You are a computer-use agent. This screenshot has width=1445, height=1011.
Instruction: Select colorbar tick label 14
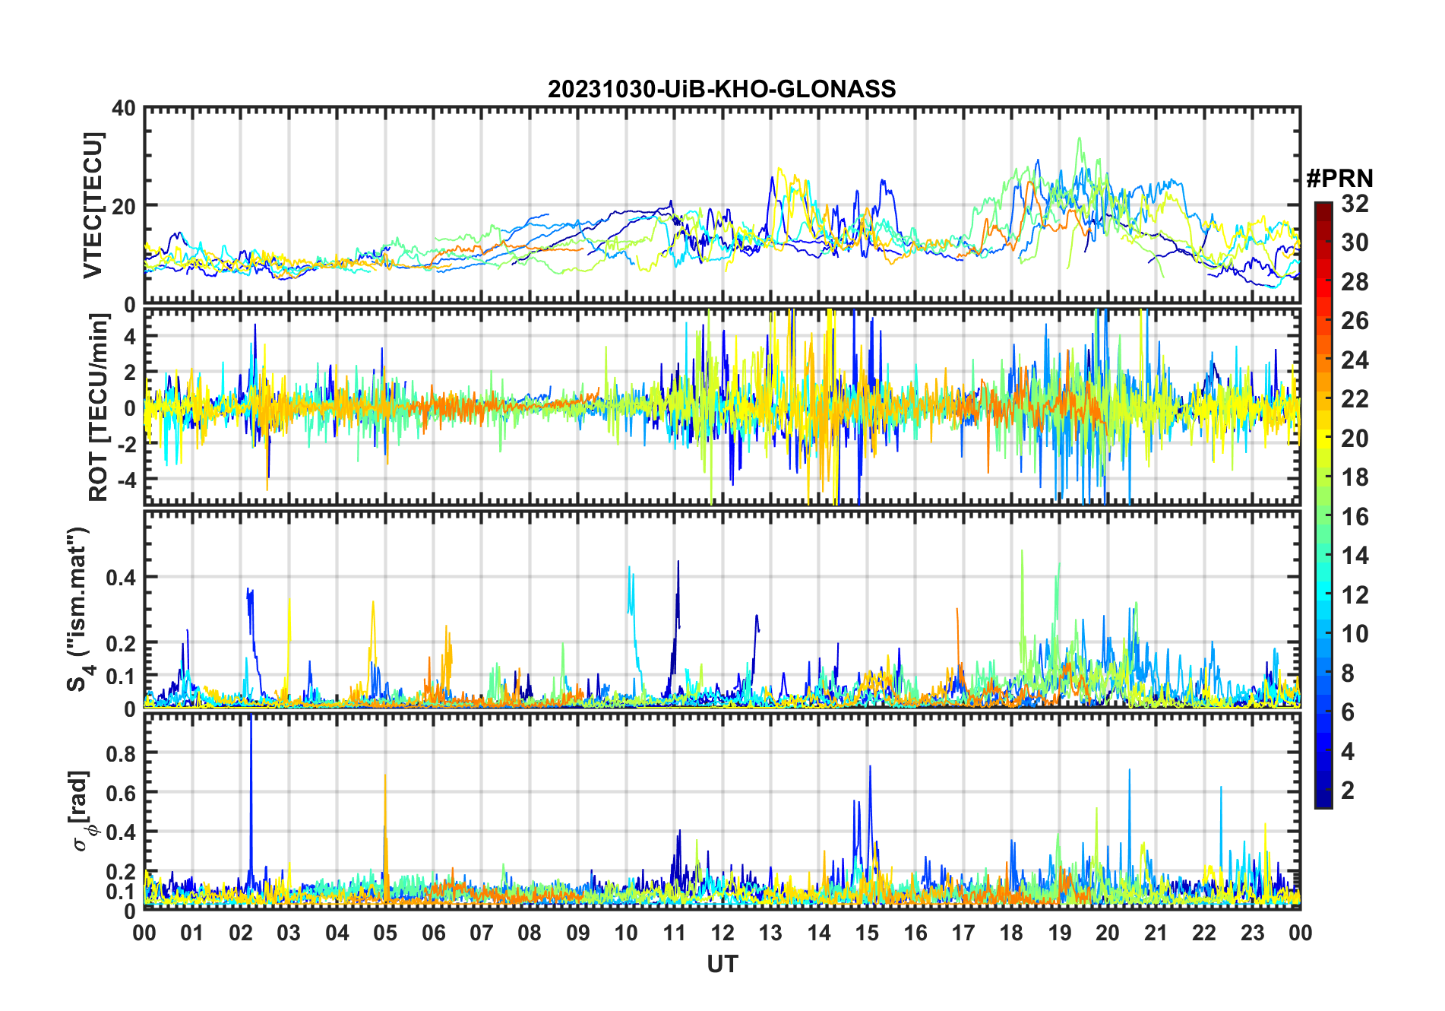(x=1355, y=556)
